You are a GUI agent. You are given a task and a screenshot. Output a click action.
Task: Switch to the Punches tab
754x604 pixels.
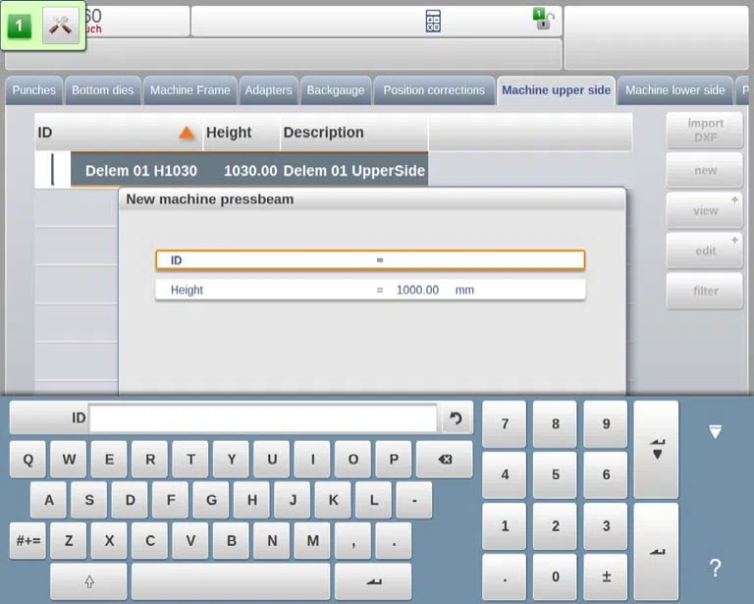coord(34,90)
